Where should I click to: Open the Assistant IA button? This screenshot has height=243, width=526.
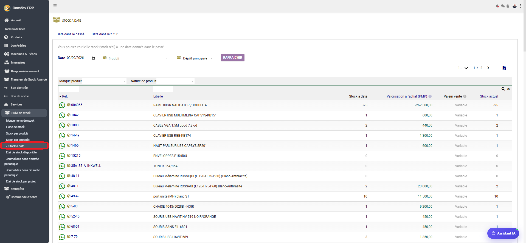pyautogui.click(x=503, y=233)
